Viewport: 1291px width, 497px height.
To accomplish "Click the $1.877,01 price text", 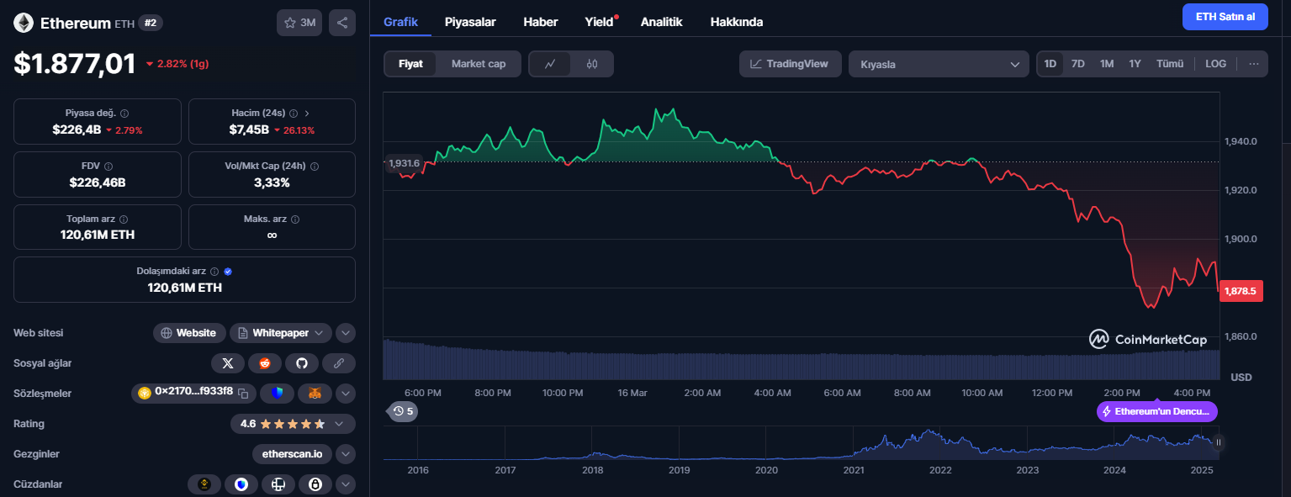I will tap(75, 64).
